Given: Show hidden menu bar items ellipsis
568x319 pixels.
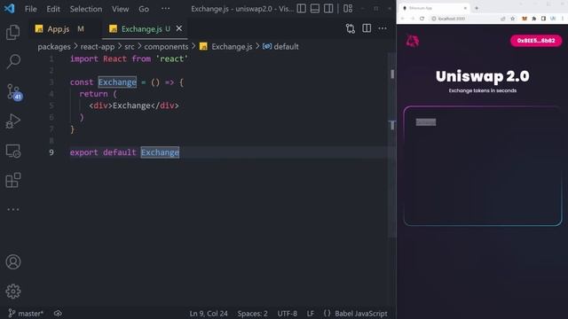Looking at the screenshot, I should [166, 9].
